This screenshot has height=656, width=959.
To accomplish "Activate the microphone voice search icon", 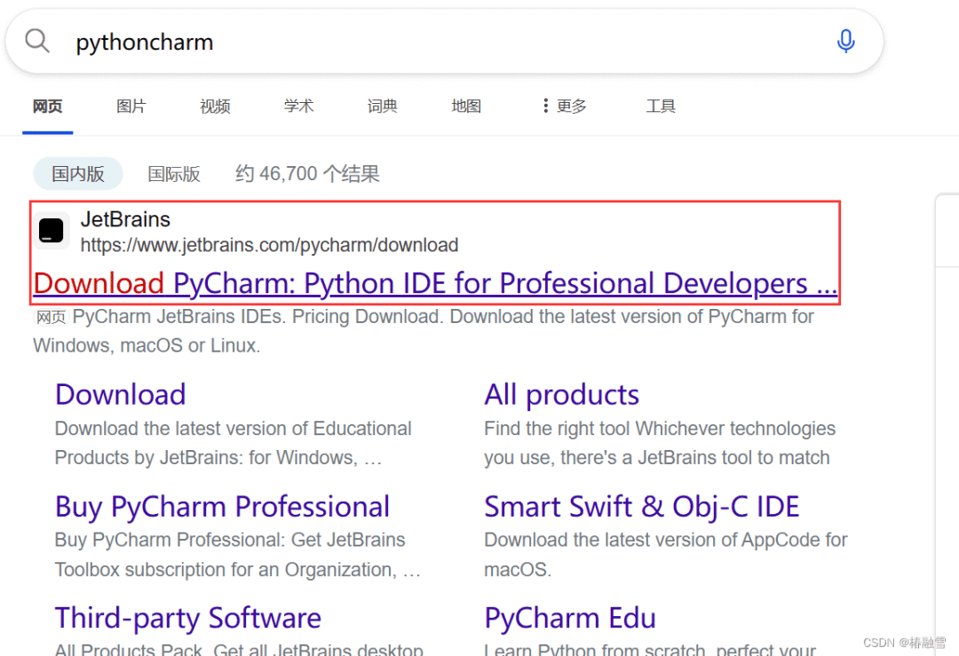I will [x=845, y=41].
